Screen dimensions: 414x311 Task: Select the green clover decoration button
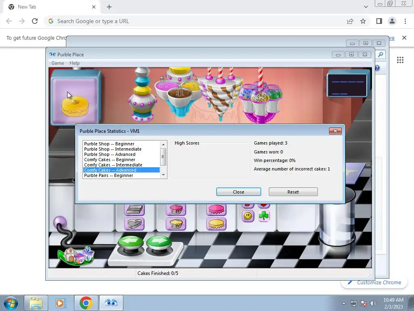tap(264, 216)
